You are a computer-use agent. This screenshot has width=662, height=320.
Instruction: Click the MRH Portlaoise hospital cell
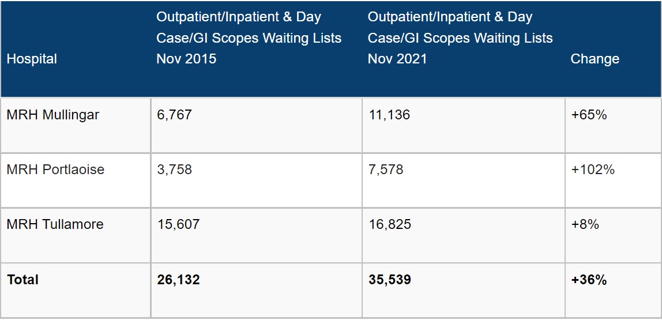tap(55, 170)
